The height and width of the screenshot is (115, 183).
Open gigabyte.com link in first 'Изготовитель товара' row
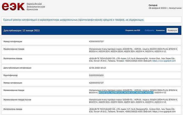pyautogui.click(x=164, y=61)
